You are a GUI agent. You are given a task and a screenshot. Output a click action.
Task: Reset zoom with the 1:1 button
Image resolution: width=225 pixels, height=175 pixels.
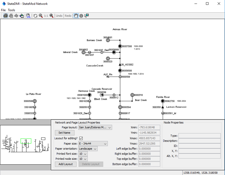pos(46,16)
